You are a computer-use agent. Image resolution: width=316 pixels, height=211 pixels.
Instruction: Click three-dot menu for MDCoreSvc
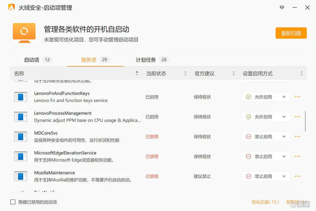[298, 137]
